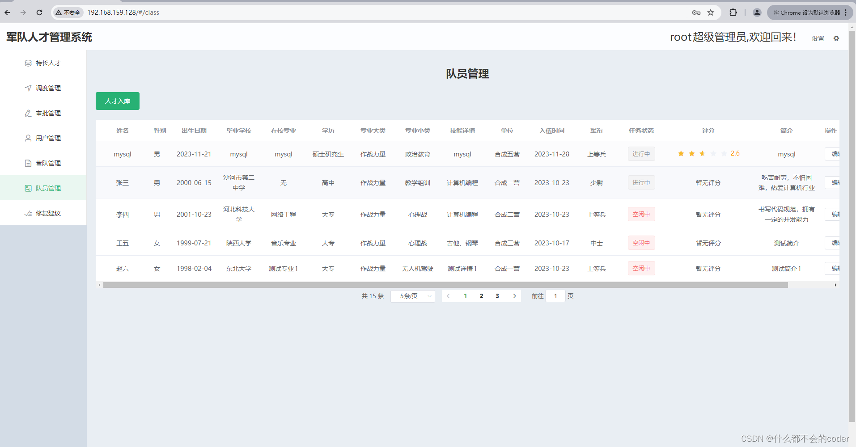
Task: Open the Chrome three-dot menu
Action: tap(846, 13)
